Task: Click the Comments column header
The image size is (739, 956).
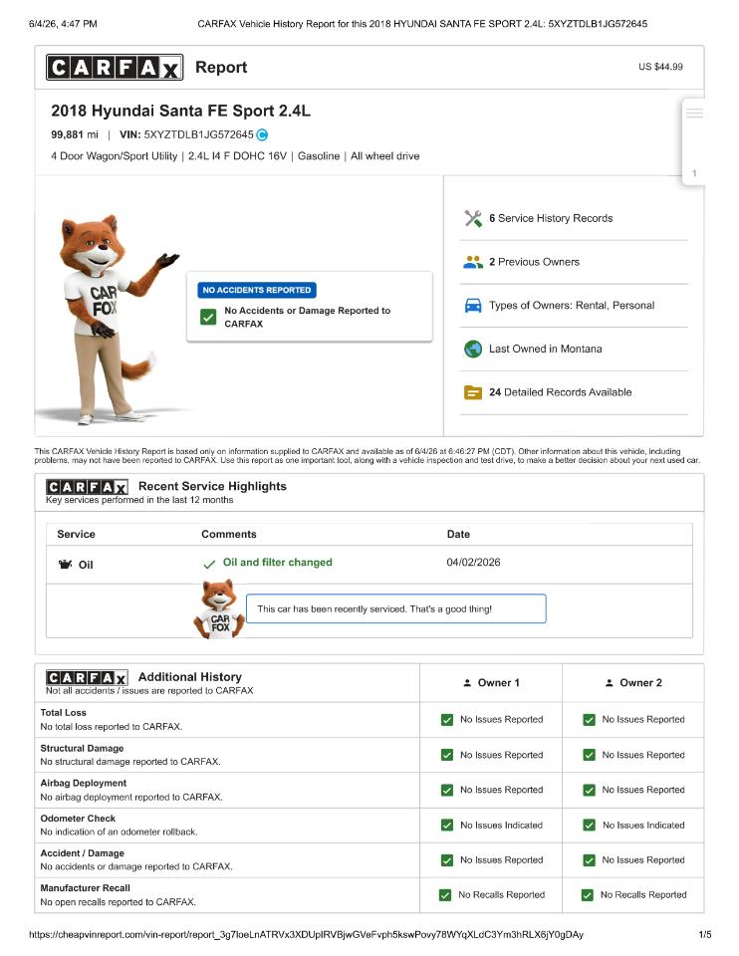Action: pyautogui.click(x=229, y=534)
